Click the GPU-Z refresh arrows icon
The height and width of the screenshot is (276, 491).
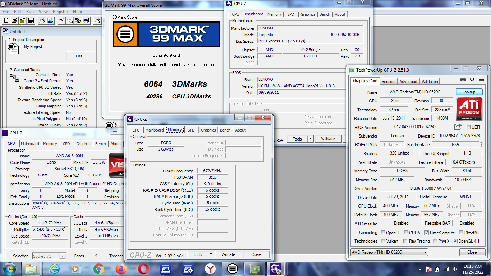(x=472, y=79)
